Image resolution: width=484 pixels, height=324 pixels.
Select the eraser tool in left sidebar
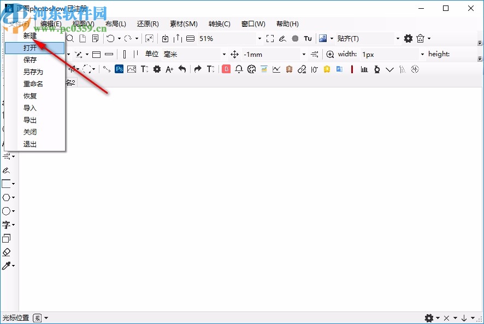(7, 252)
